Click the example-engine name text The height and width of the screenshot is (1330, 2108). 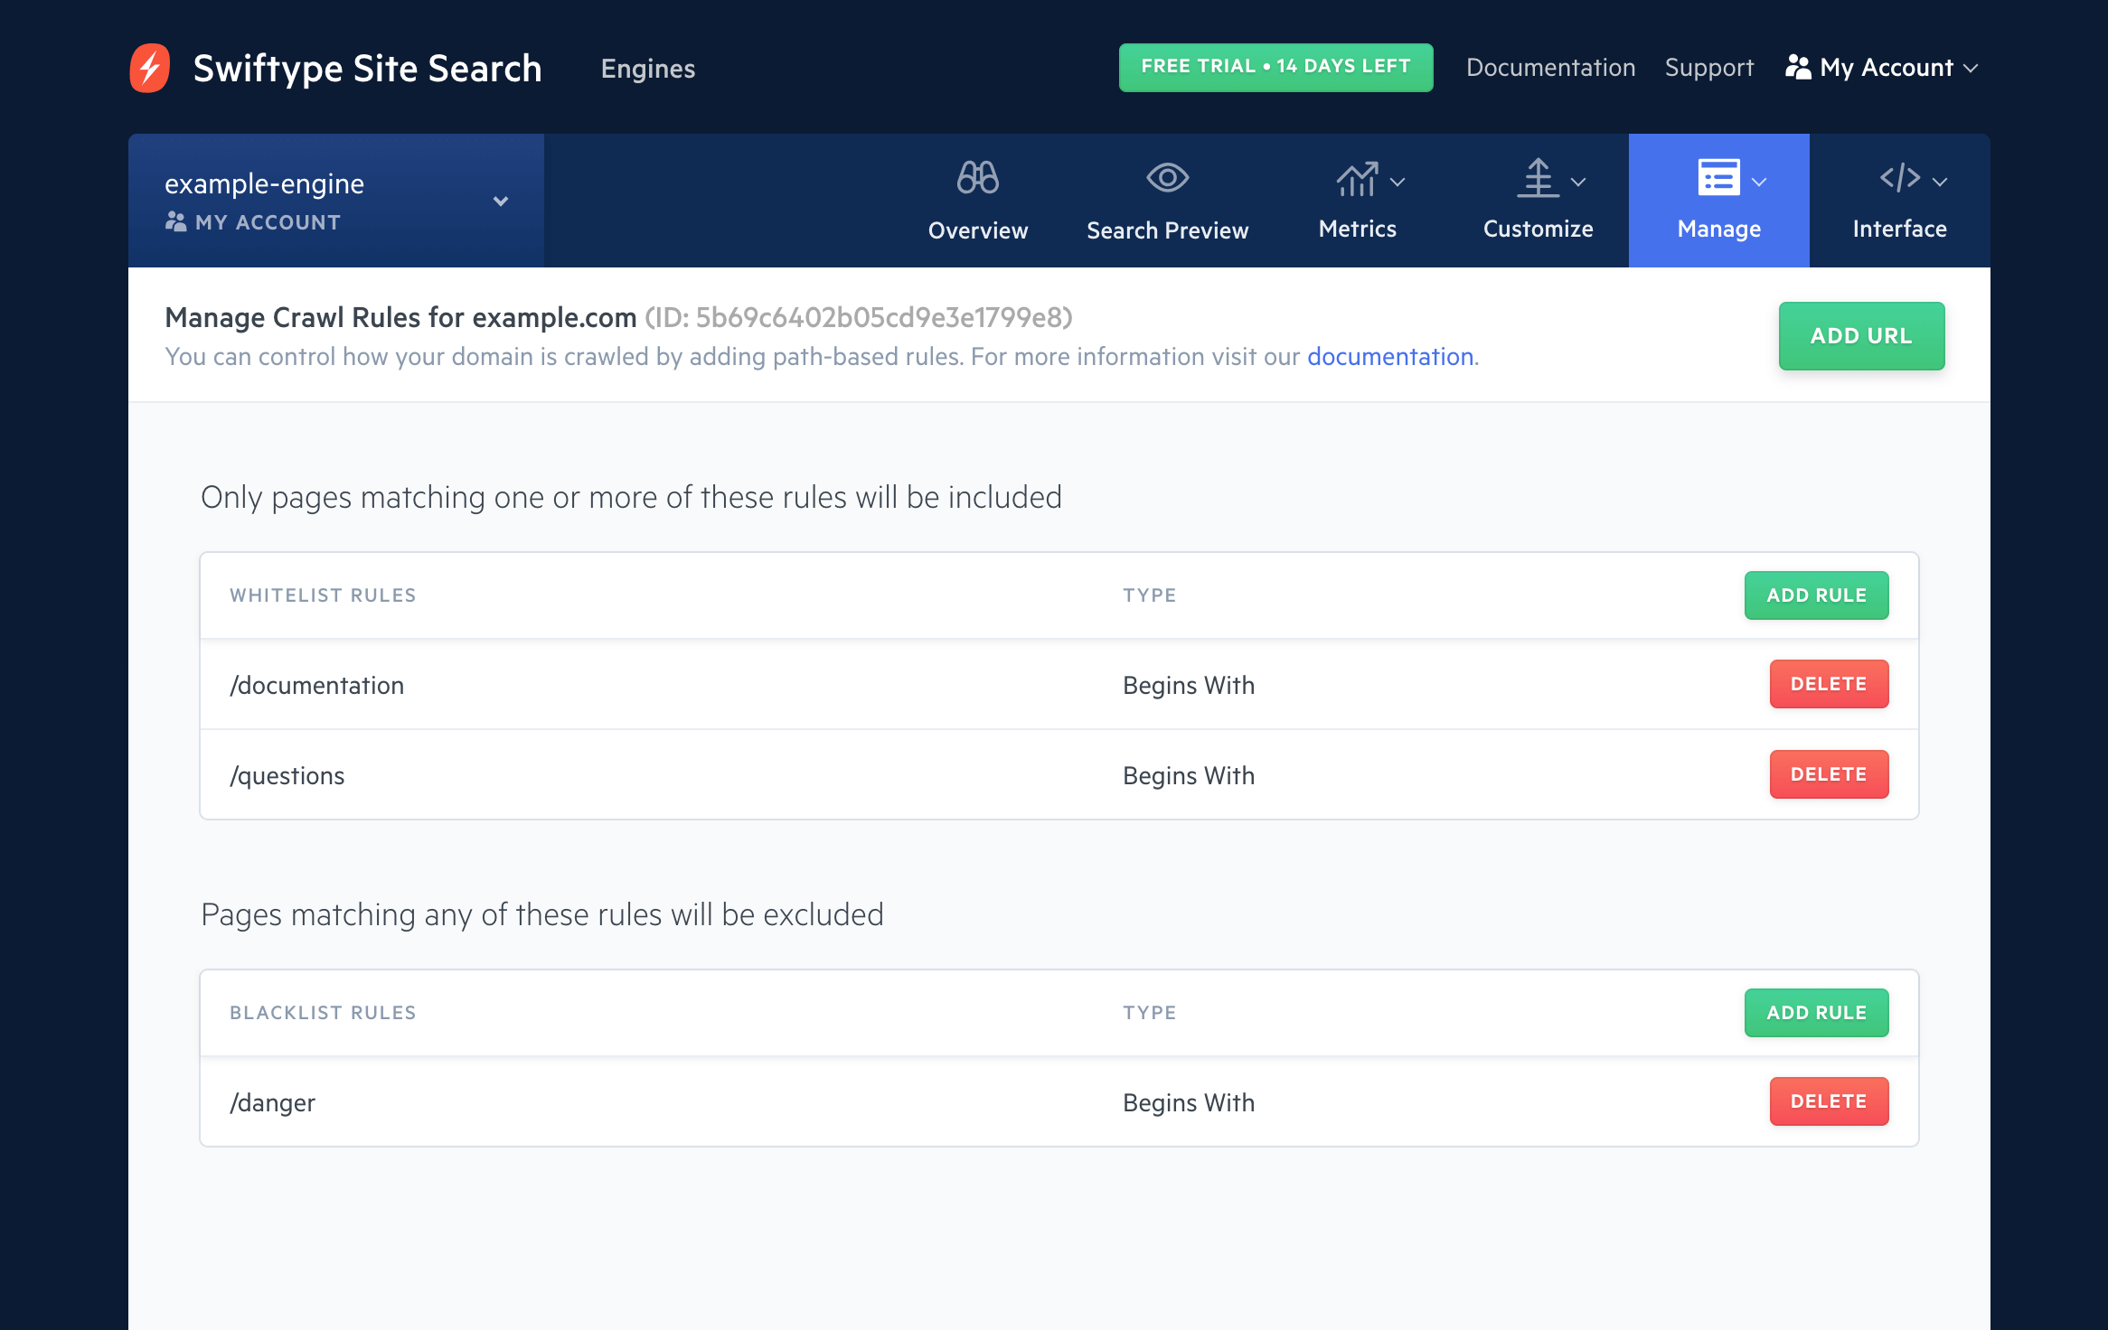264,183
